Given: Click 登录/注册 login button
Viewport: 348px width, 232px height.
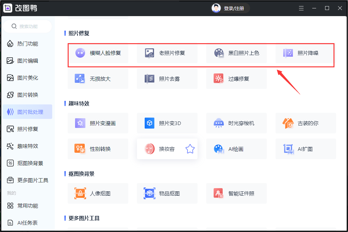Looking at the screenshot, I should coord(234,8).
